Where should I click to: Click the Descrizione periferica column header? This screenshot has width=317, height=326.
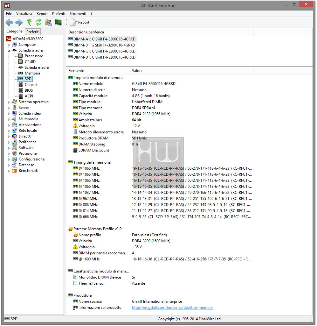click(160, 32)
